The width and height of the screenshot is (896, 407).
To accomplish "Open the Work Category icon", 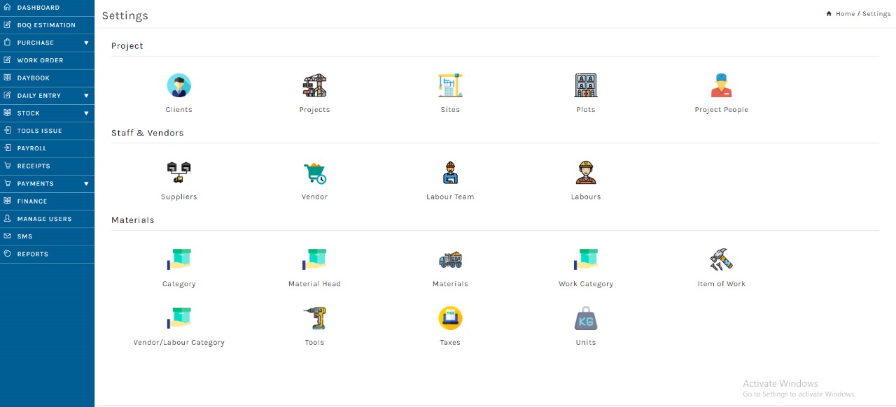I will [x=586, y=259].
